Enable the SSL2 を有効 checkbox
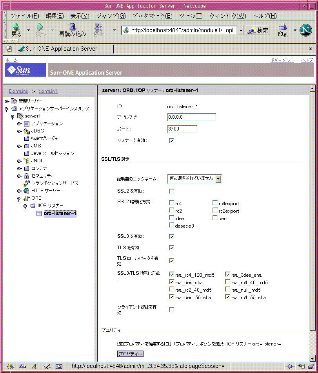The width and height of the screenshot is (318, 373). pos(171,191)
